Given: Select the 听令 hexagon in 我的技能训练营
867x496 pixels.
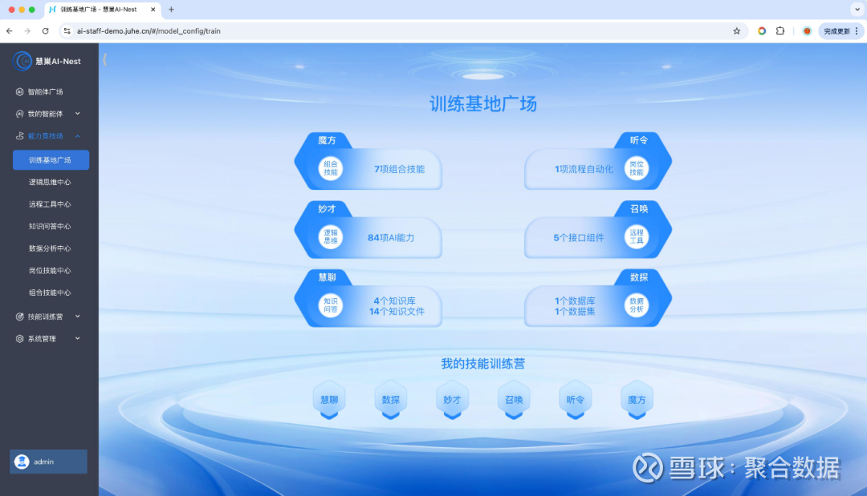Looking at the screenshot, I should tap(575, 400).
